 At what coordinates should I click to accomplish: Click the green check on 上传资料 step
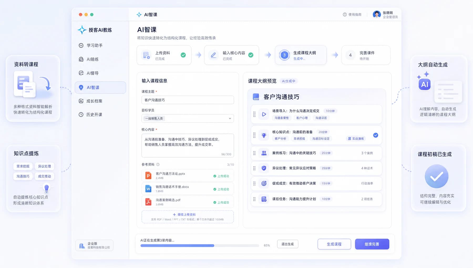pos(183,55)
